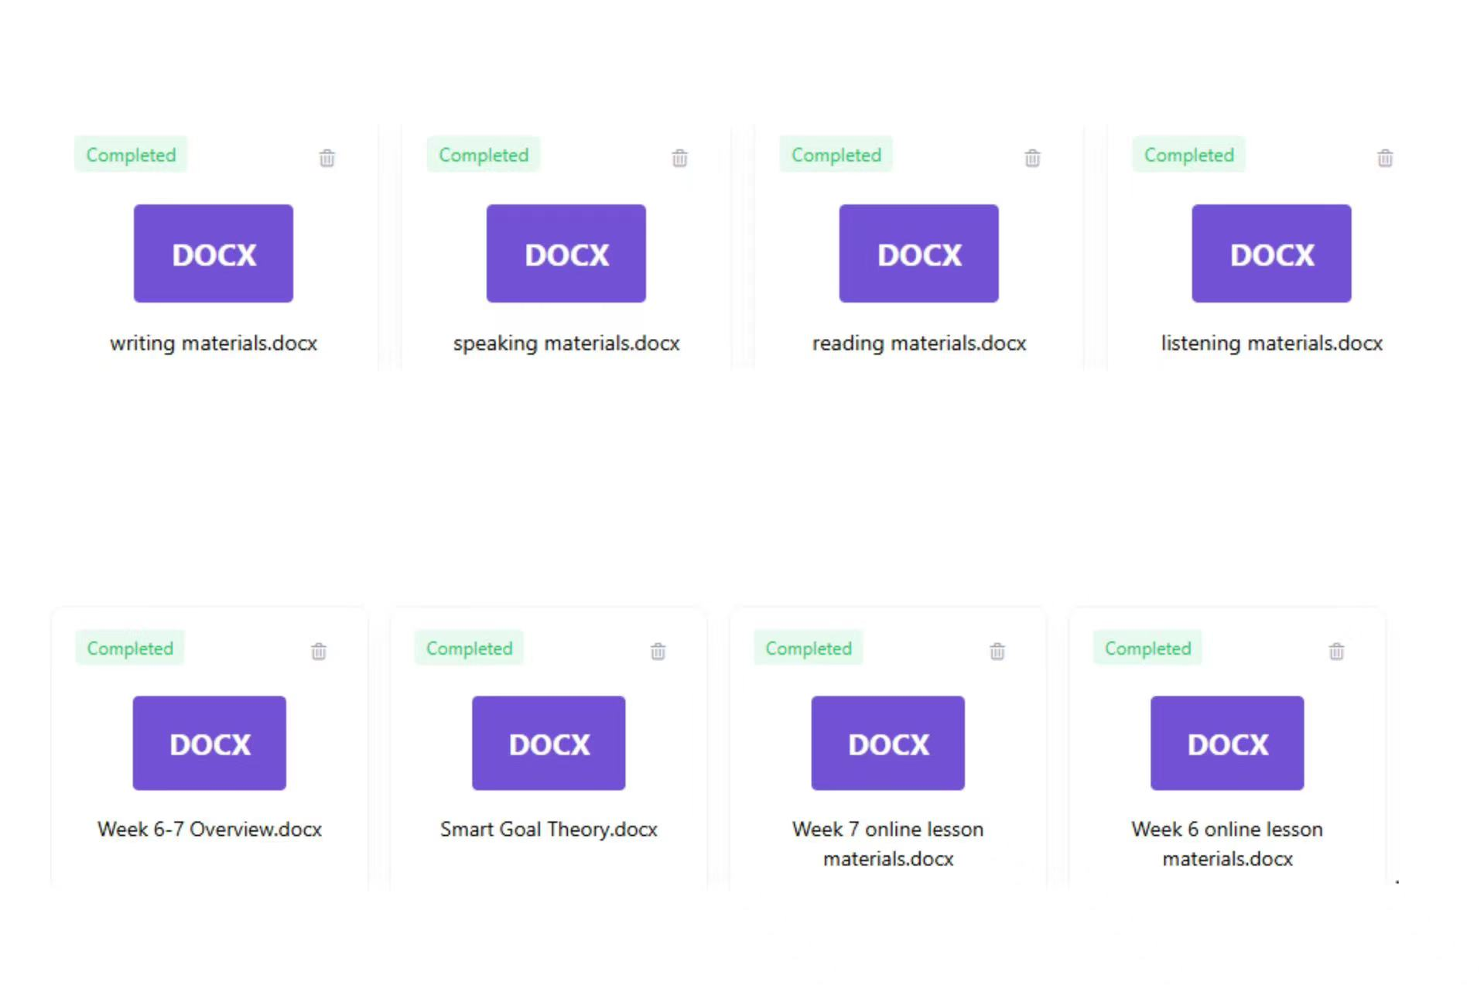Click Completed badge on writing materials card
Screen dimensions: 1484x989
(131, 155)
